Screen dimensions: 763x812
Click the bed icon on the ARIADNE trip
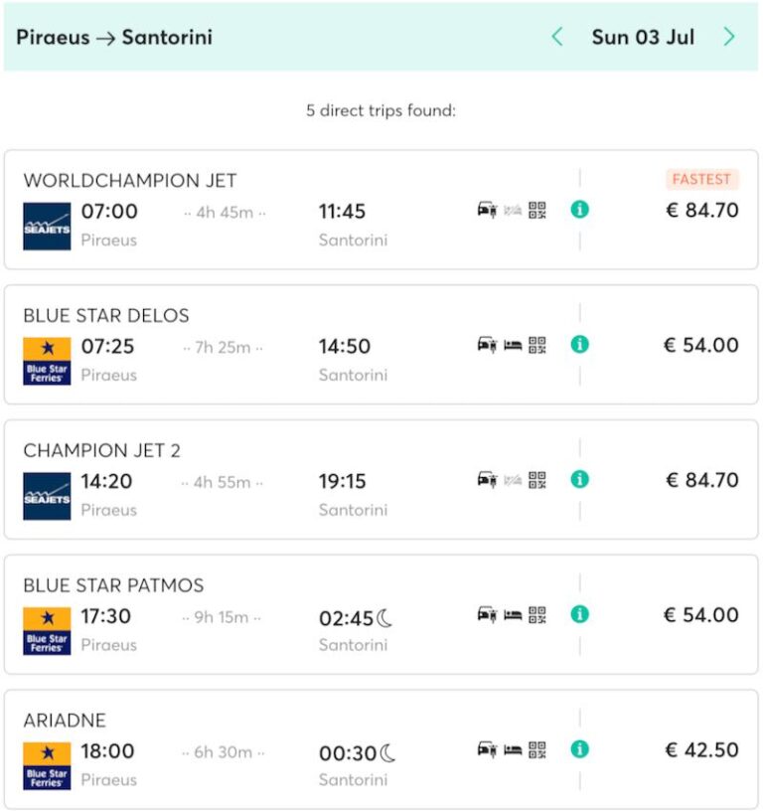tap(513, 748)
